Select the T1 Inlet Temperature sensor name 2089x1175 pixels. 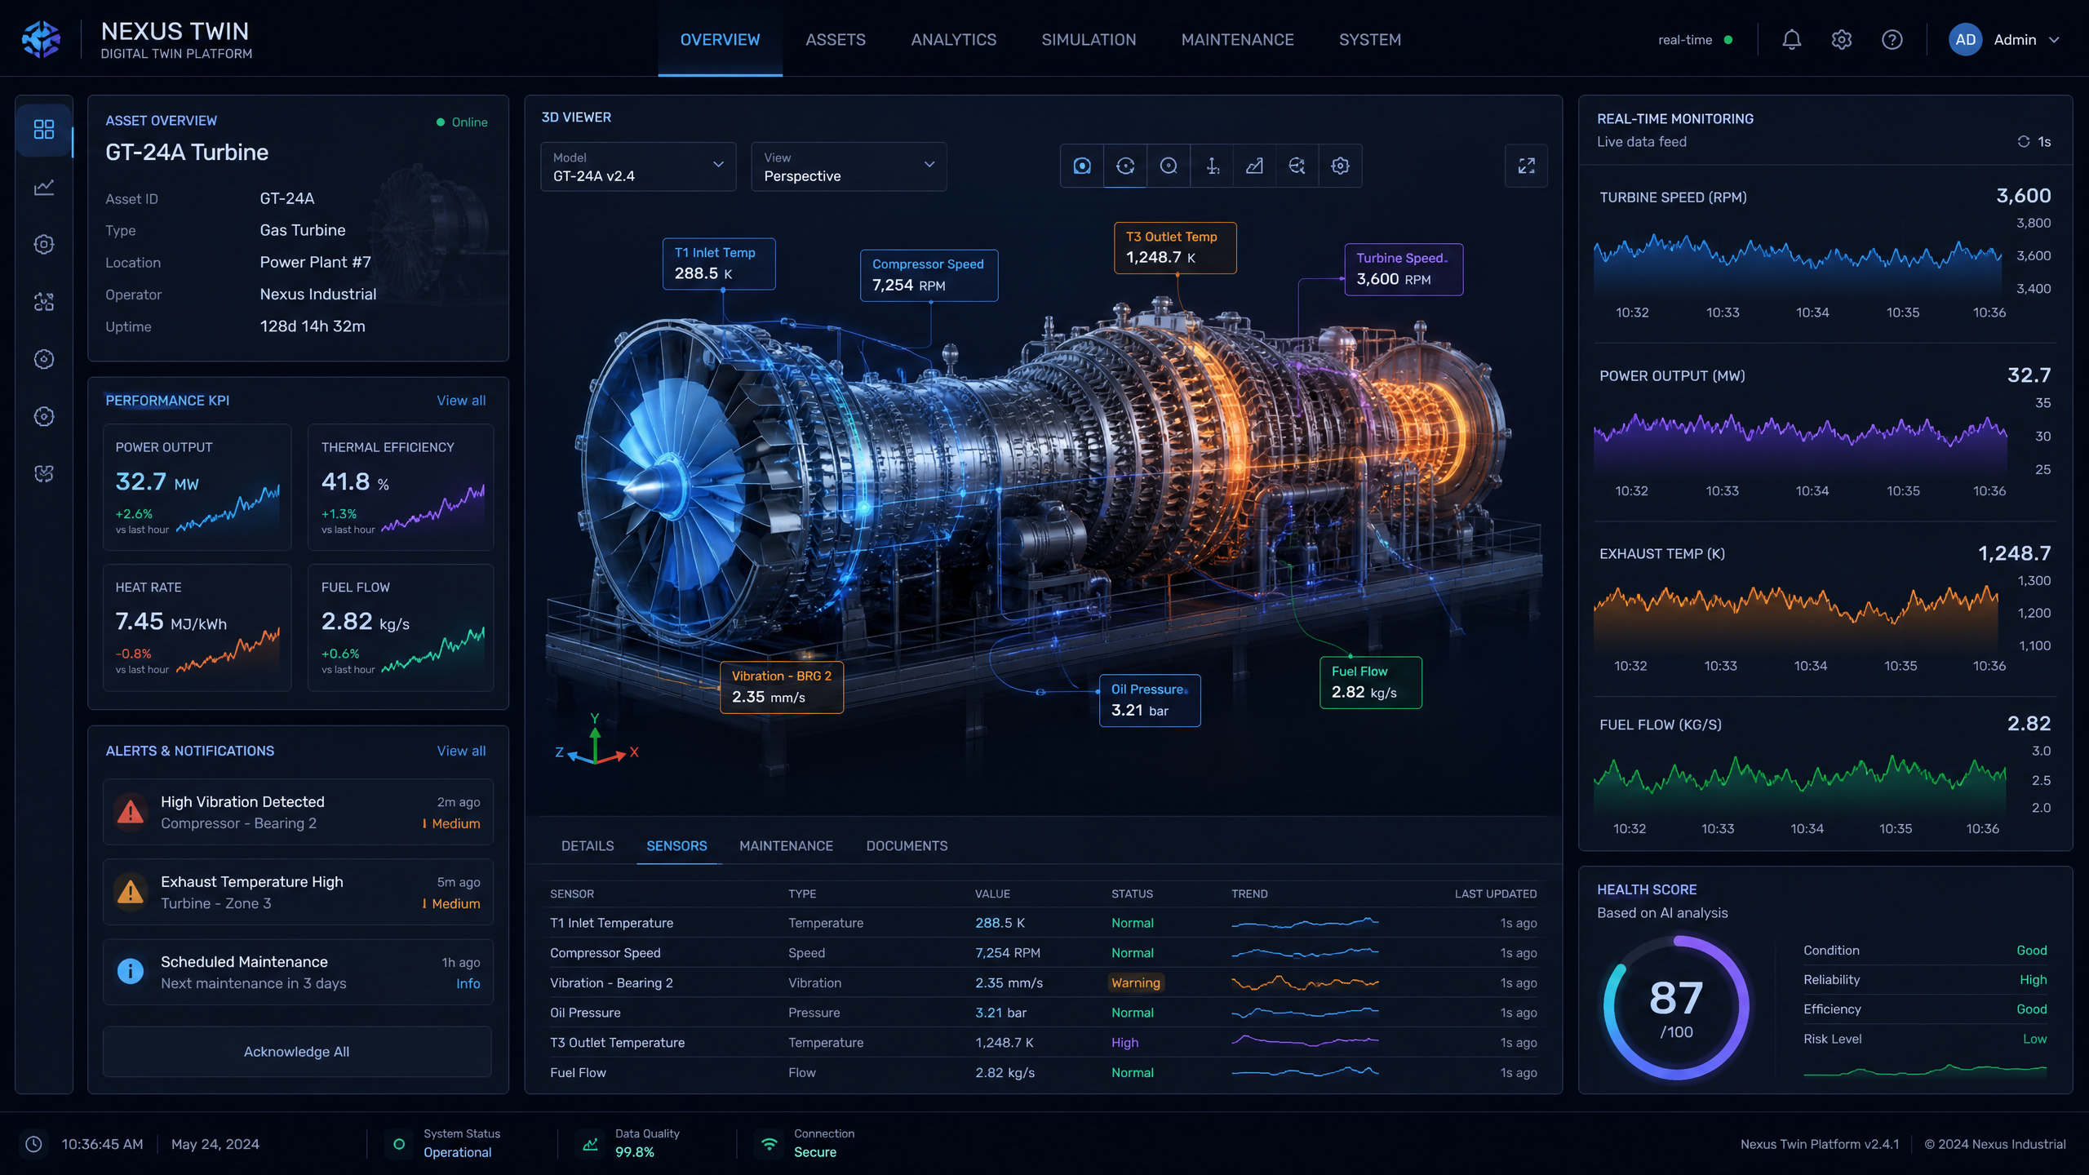click(611, 922)
